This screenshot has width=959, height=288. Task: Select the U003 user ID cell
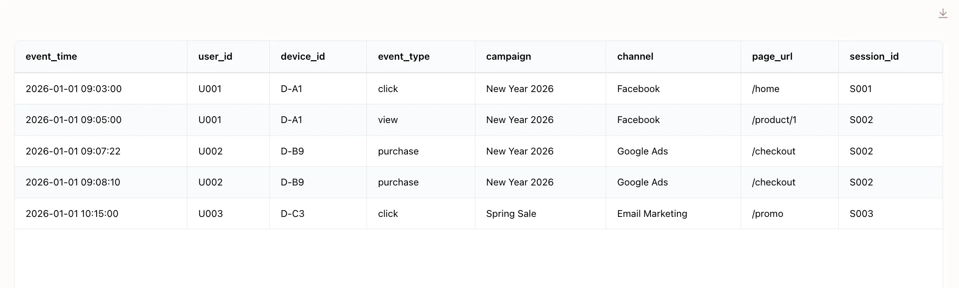[211, 214]
